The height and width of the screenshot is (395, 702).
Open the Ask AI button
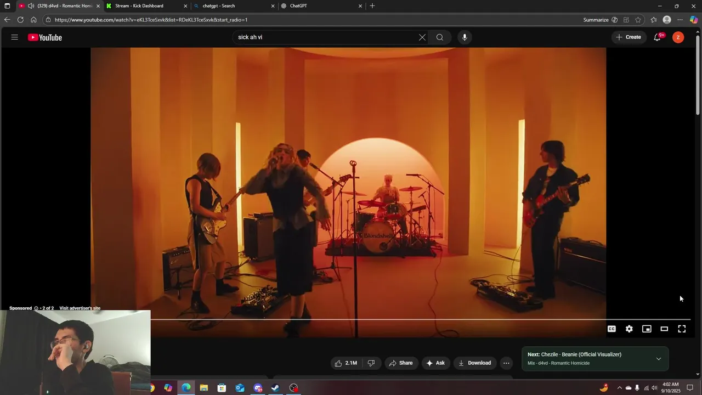[x=435, y=363]
